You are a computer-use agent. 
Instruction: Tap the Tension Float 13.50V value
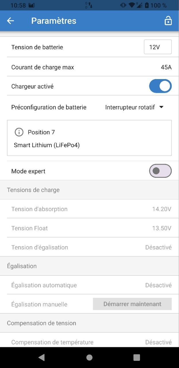161,228
